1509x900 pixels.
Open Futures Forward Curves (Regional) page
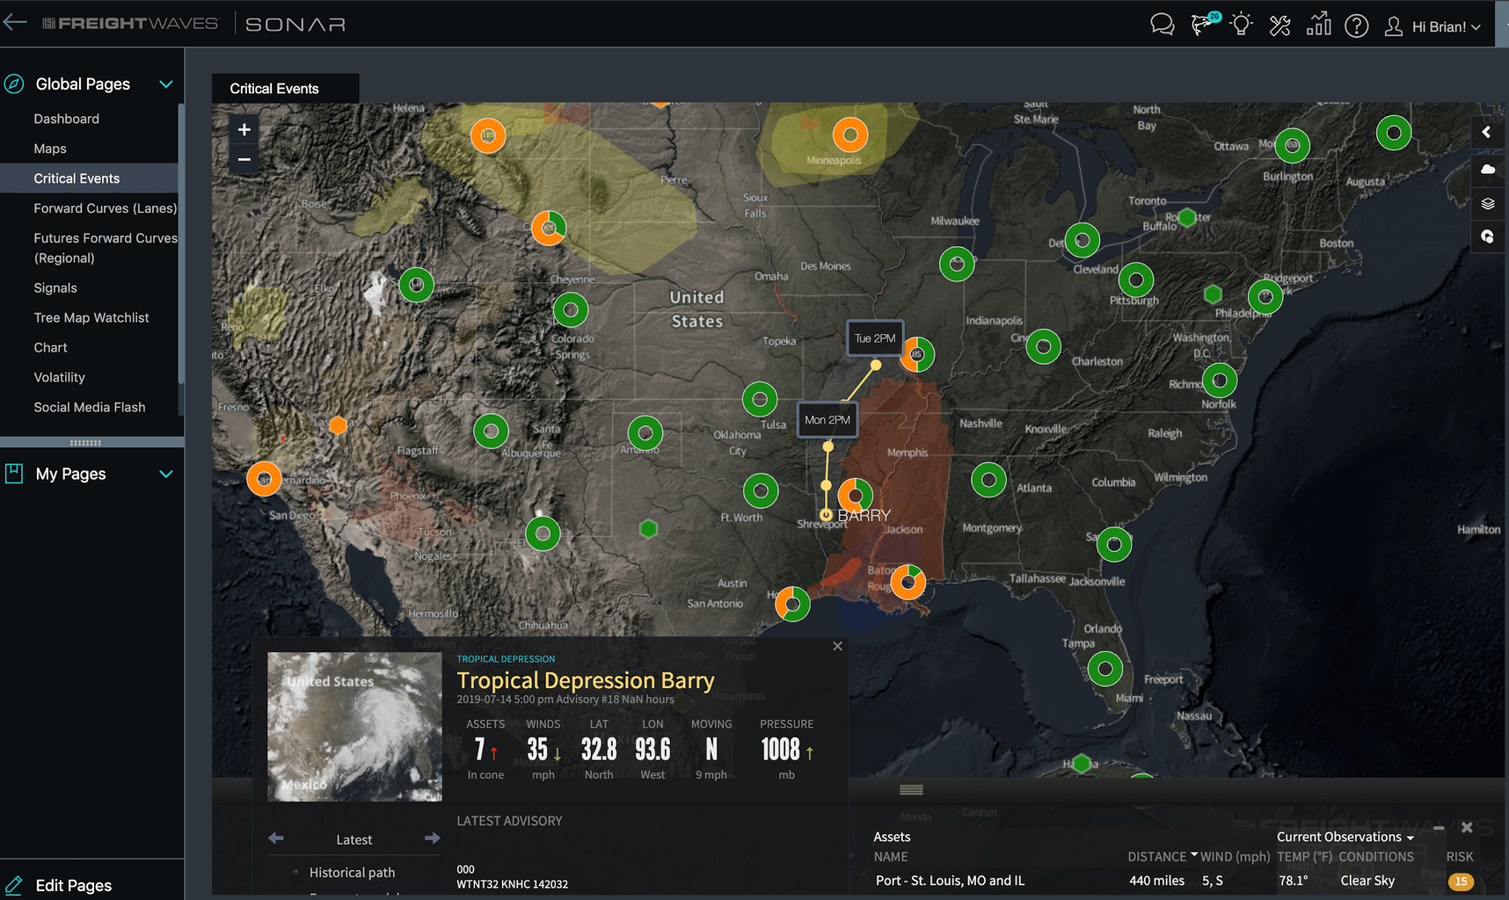[x=106, y=248]
